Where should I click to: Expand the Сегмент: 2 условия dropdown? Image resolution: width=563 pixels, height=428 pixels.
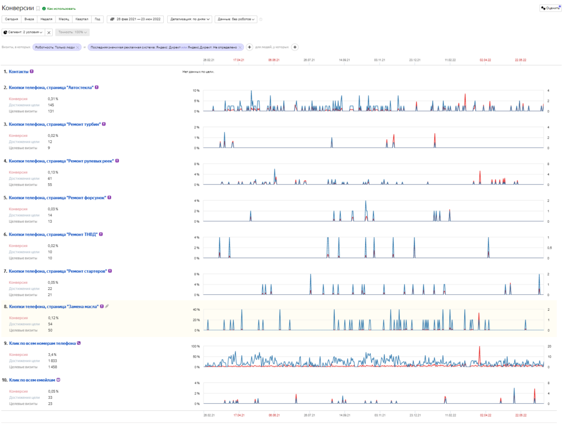pyautogui.click(x=23, y=32)
